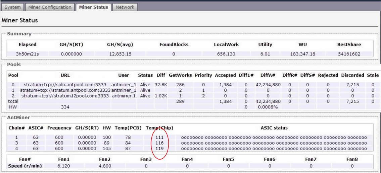The height and width of the screenshot is (173, 381).
Task: Click the WU value 183,347.18
Action: [302, 54]
